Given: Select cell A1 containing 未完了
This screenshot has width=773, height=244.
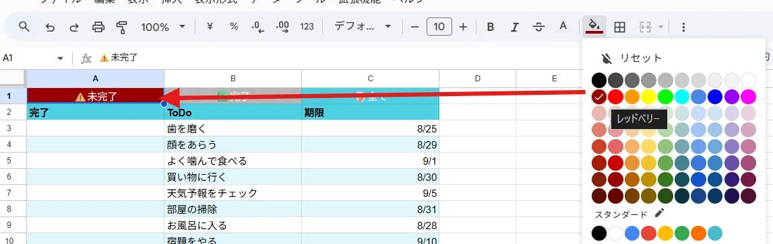Looking at the screenshot, I should pos(95,96).
